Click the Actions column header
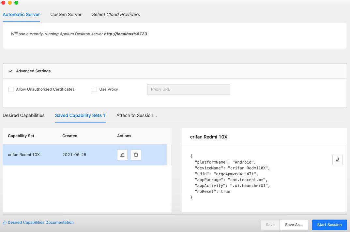This screenshot has width=350, height=232. [x=124, y=136]
